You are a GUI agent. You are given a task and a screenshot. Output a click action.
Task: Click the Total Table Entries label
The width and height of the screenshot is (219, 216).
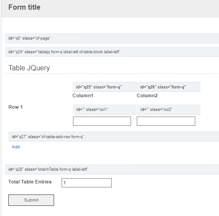30,182
